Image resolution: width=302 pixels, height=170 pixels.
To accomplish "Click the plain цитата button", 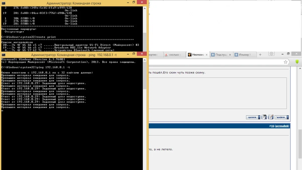I will [x=253, y=117].
